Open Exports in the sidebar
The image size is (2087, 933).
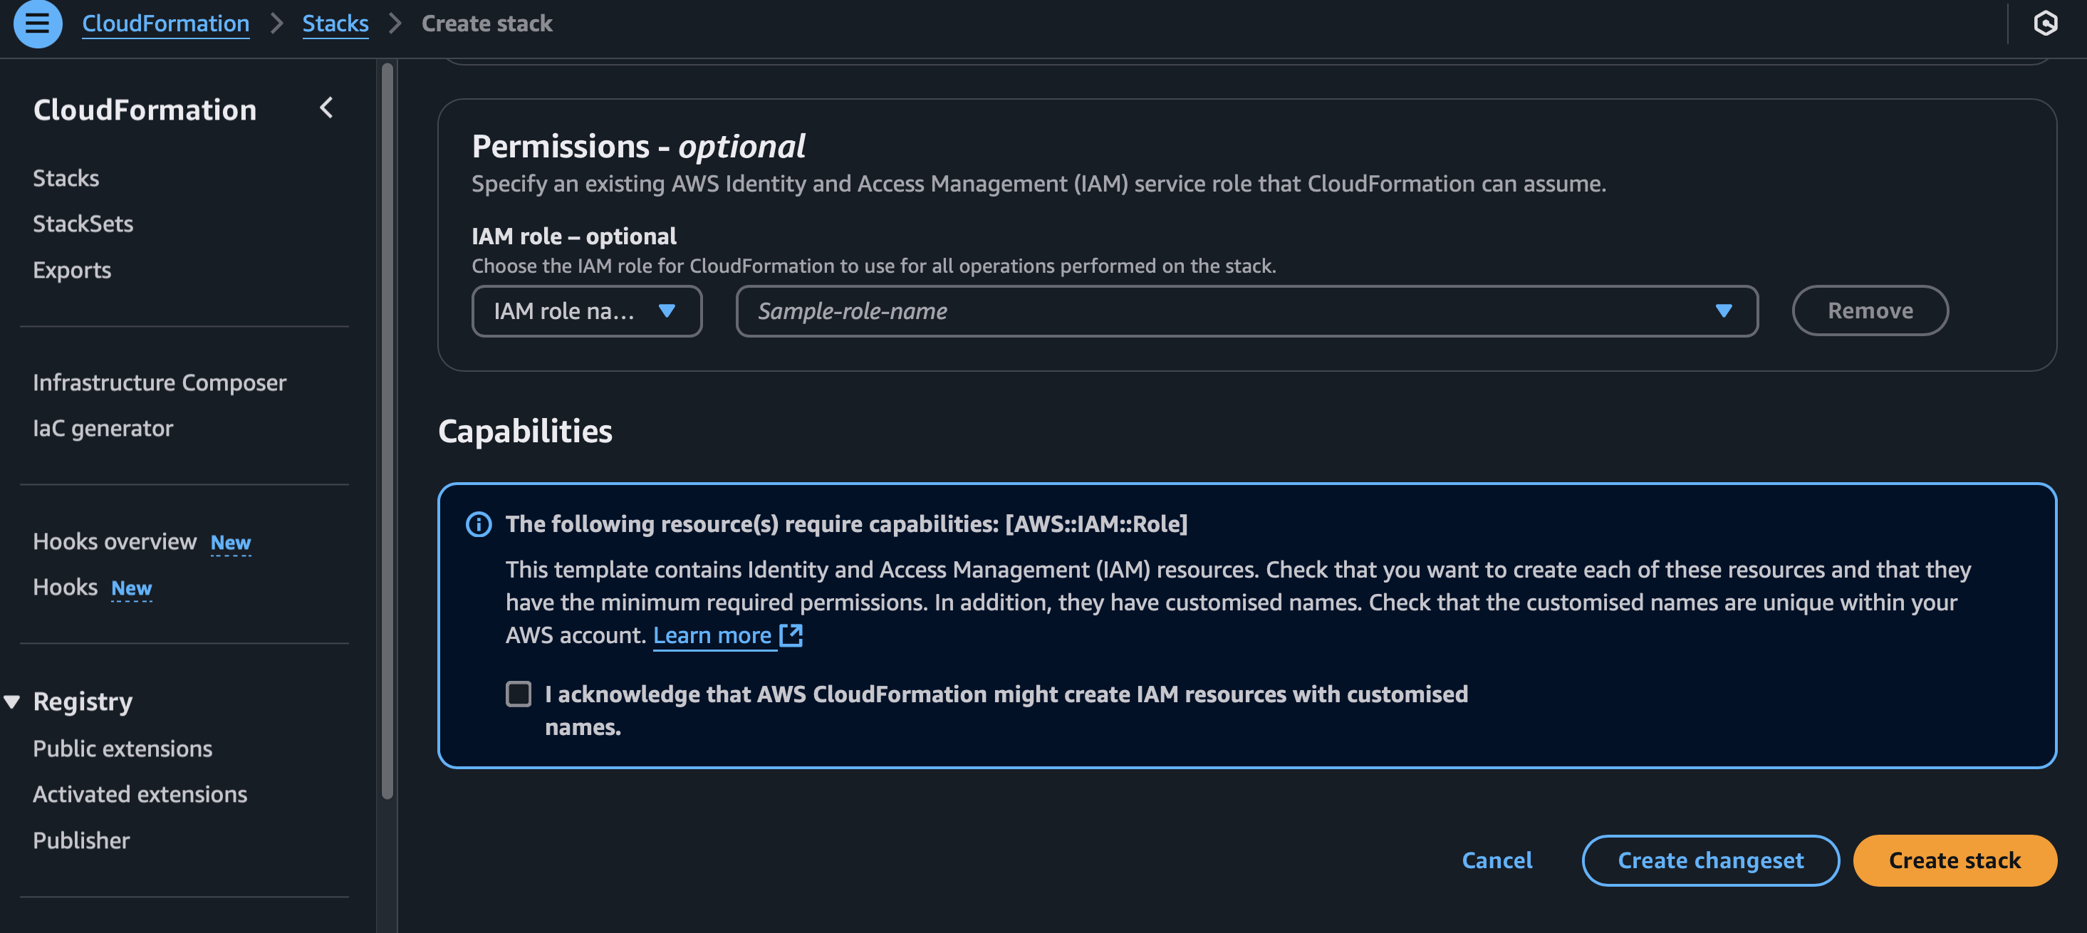[x=72, y=270]
